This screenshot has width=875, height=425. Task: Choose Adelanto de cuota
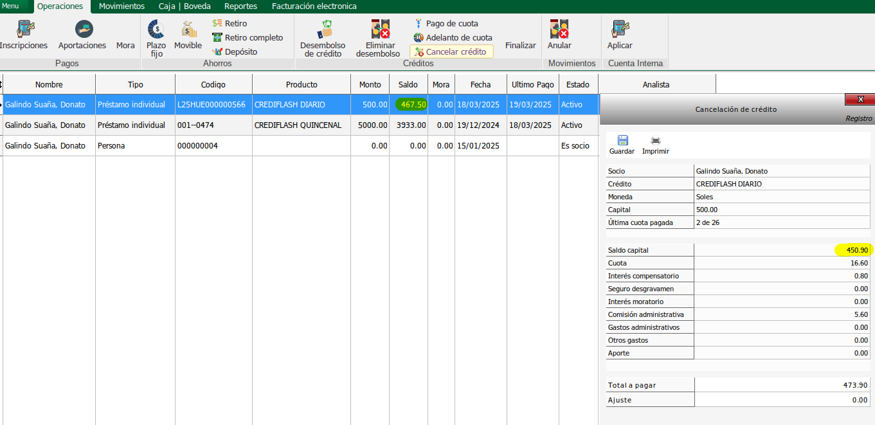click(x=453, y=38)
